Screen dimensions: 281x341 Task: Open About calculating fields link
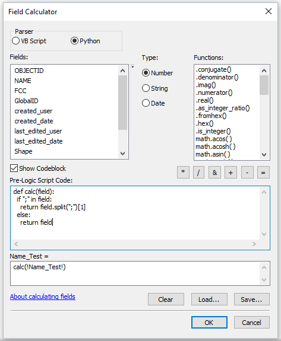pos(43,297)
